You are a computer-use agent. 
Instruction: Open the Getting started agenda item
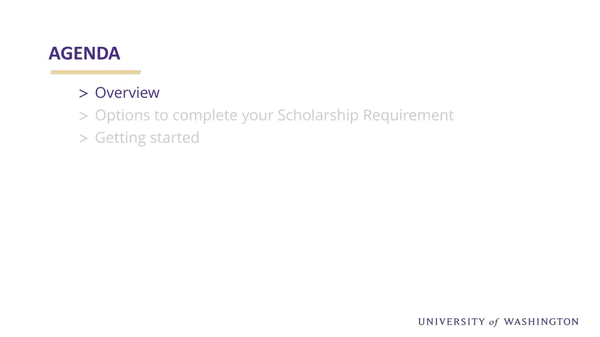click(147, 138)
